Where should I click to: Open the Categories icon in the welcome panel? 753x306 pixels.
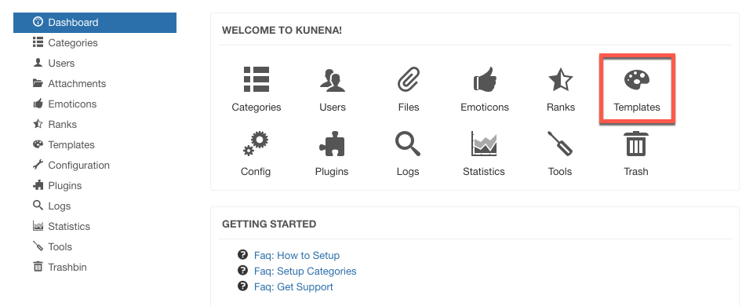(256, 79)
